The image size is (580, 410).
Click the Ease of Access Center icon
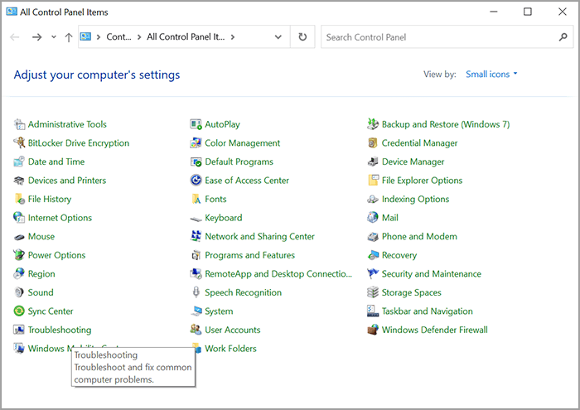(x=196, y=181)
